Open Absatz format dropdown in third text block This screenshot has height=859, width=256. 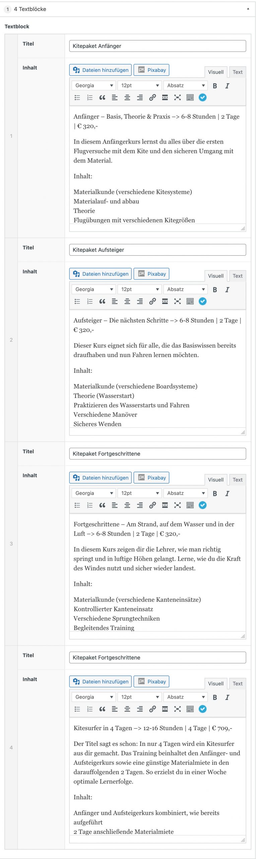tap(185, 493)
